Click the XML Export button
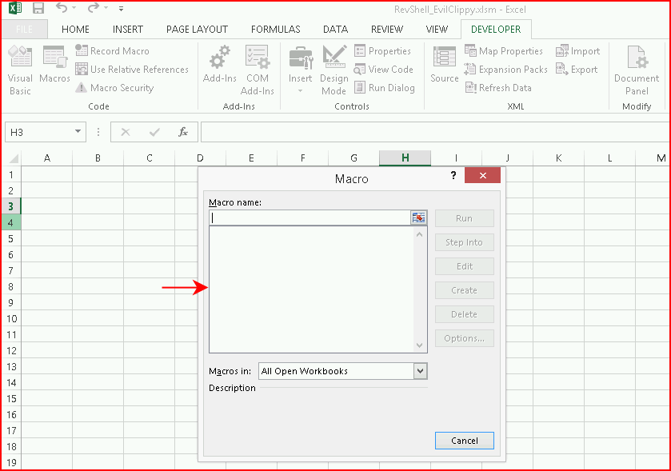Image resolution: width=671 pixels, height=471 pixels. (x=577, y=70)
